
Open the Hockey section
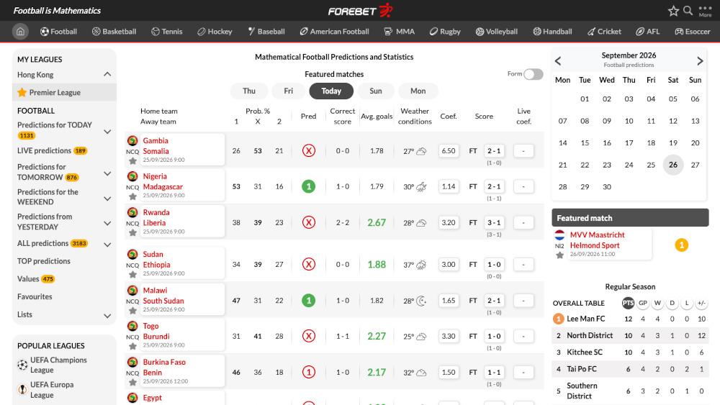(x=215, y=32)
